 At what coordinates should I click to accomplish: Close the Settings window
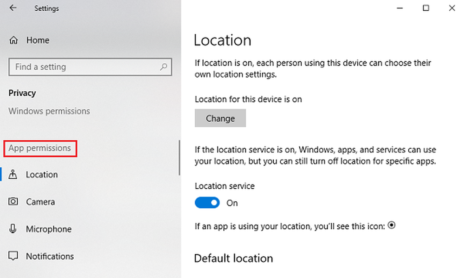coord(452,8)
